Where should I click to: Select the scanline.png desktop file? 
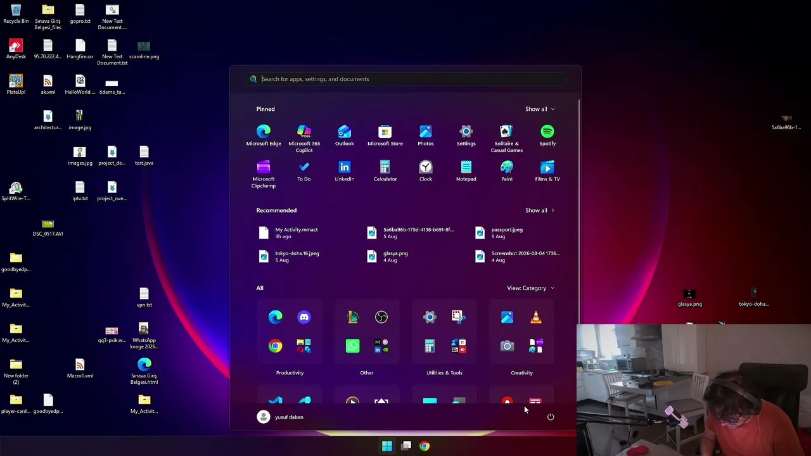144,49
